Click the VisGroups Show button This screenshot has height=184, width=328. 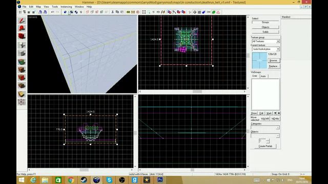pyautogui.click(x=254, y=113)
